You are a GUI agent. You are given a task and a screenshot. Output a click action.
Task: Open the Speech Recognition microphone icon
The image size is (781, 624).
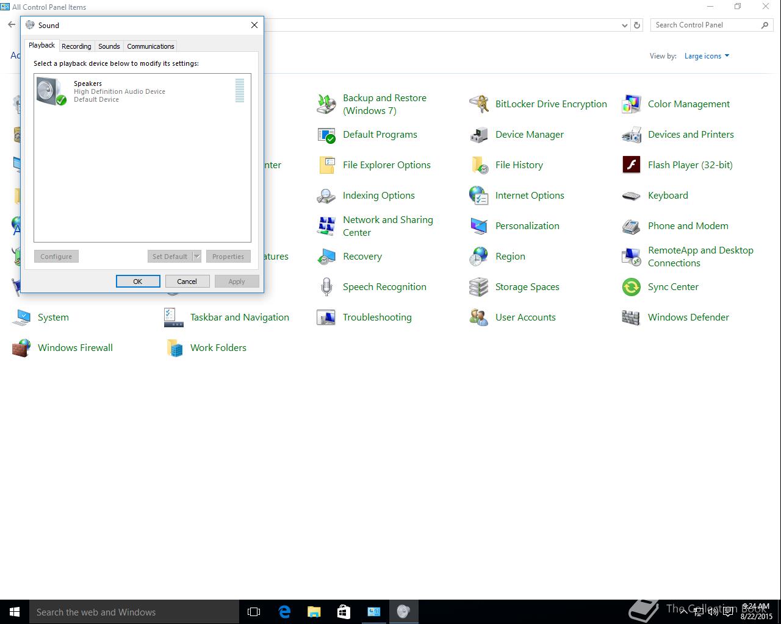tap(326, 287)
